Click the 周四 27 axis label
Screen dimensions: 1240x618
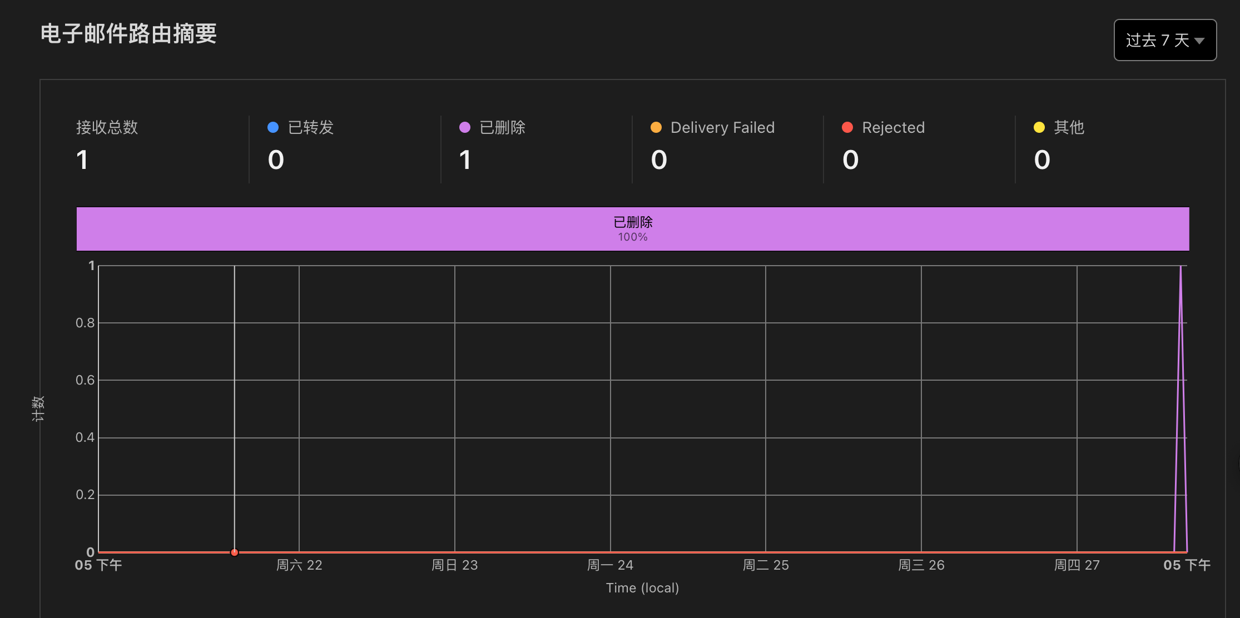click(1077, 565)
